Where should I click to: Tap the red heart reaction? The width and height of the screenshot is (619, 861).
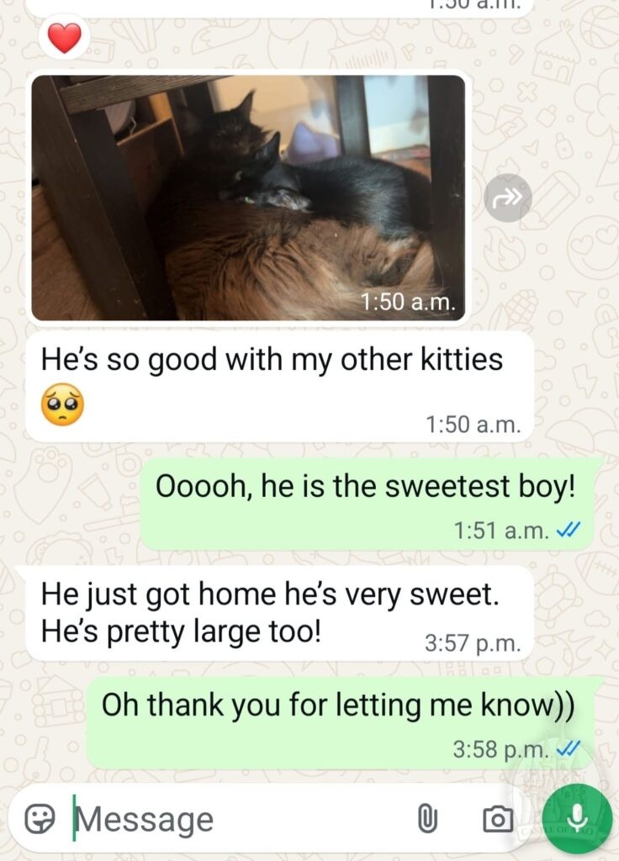[x=65, y=37]
